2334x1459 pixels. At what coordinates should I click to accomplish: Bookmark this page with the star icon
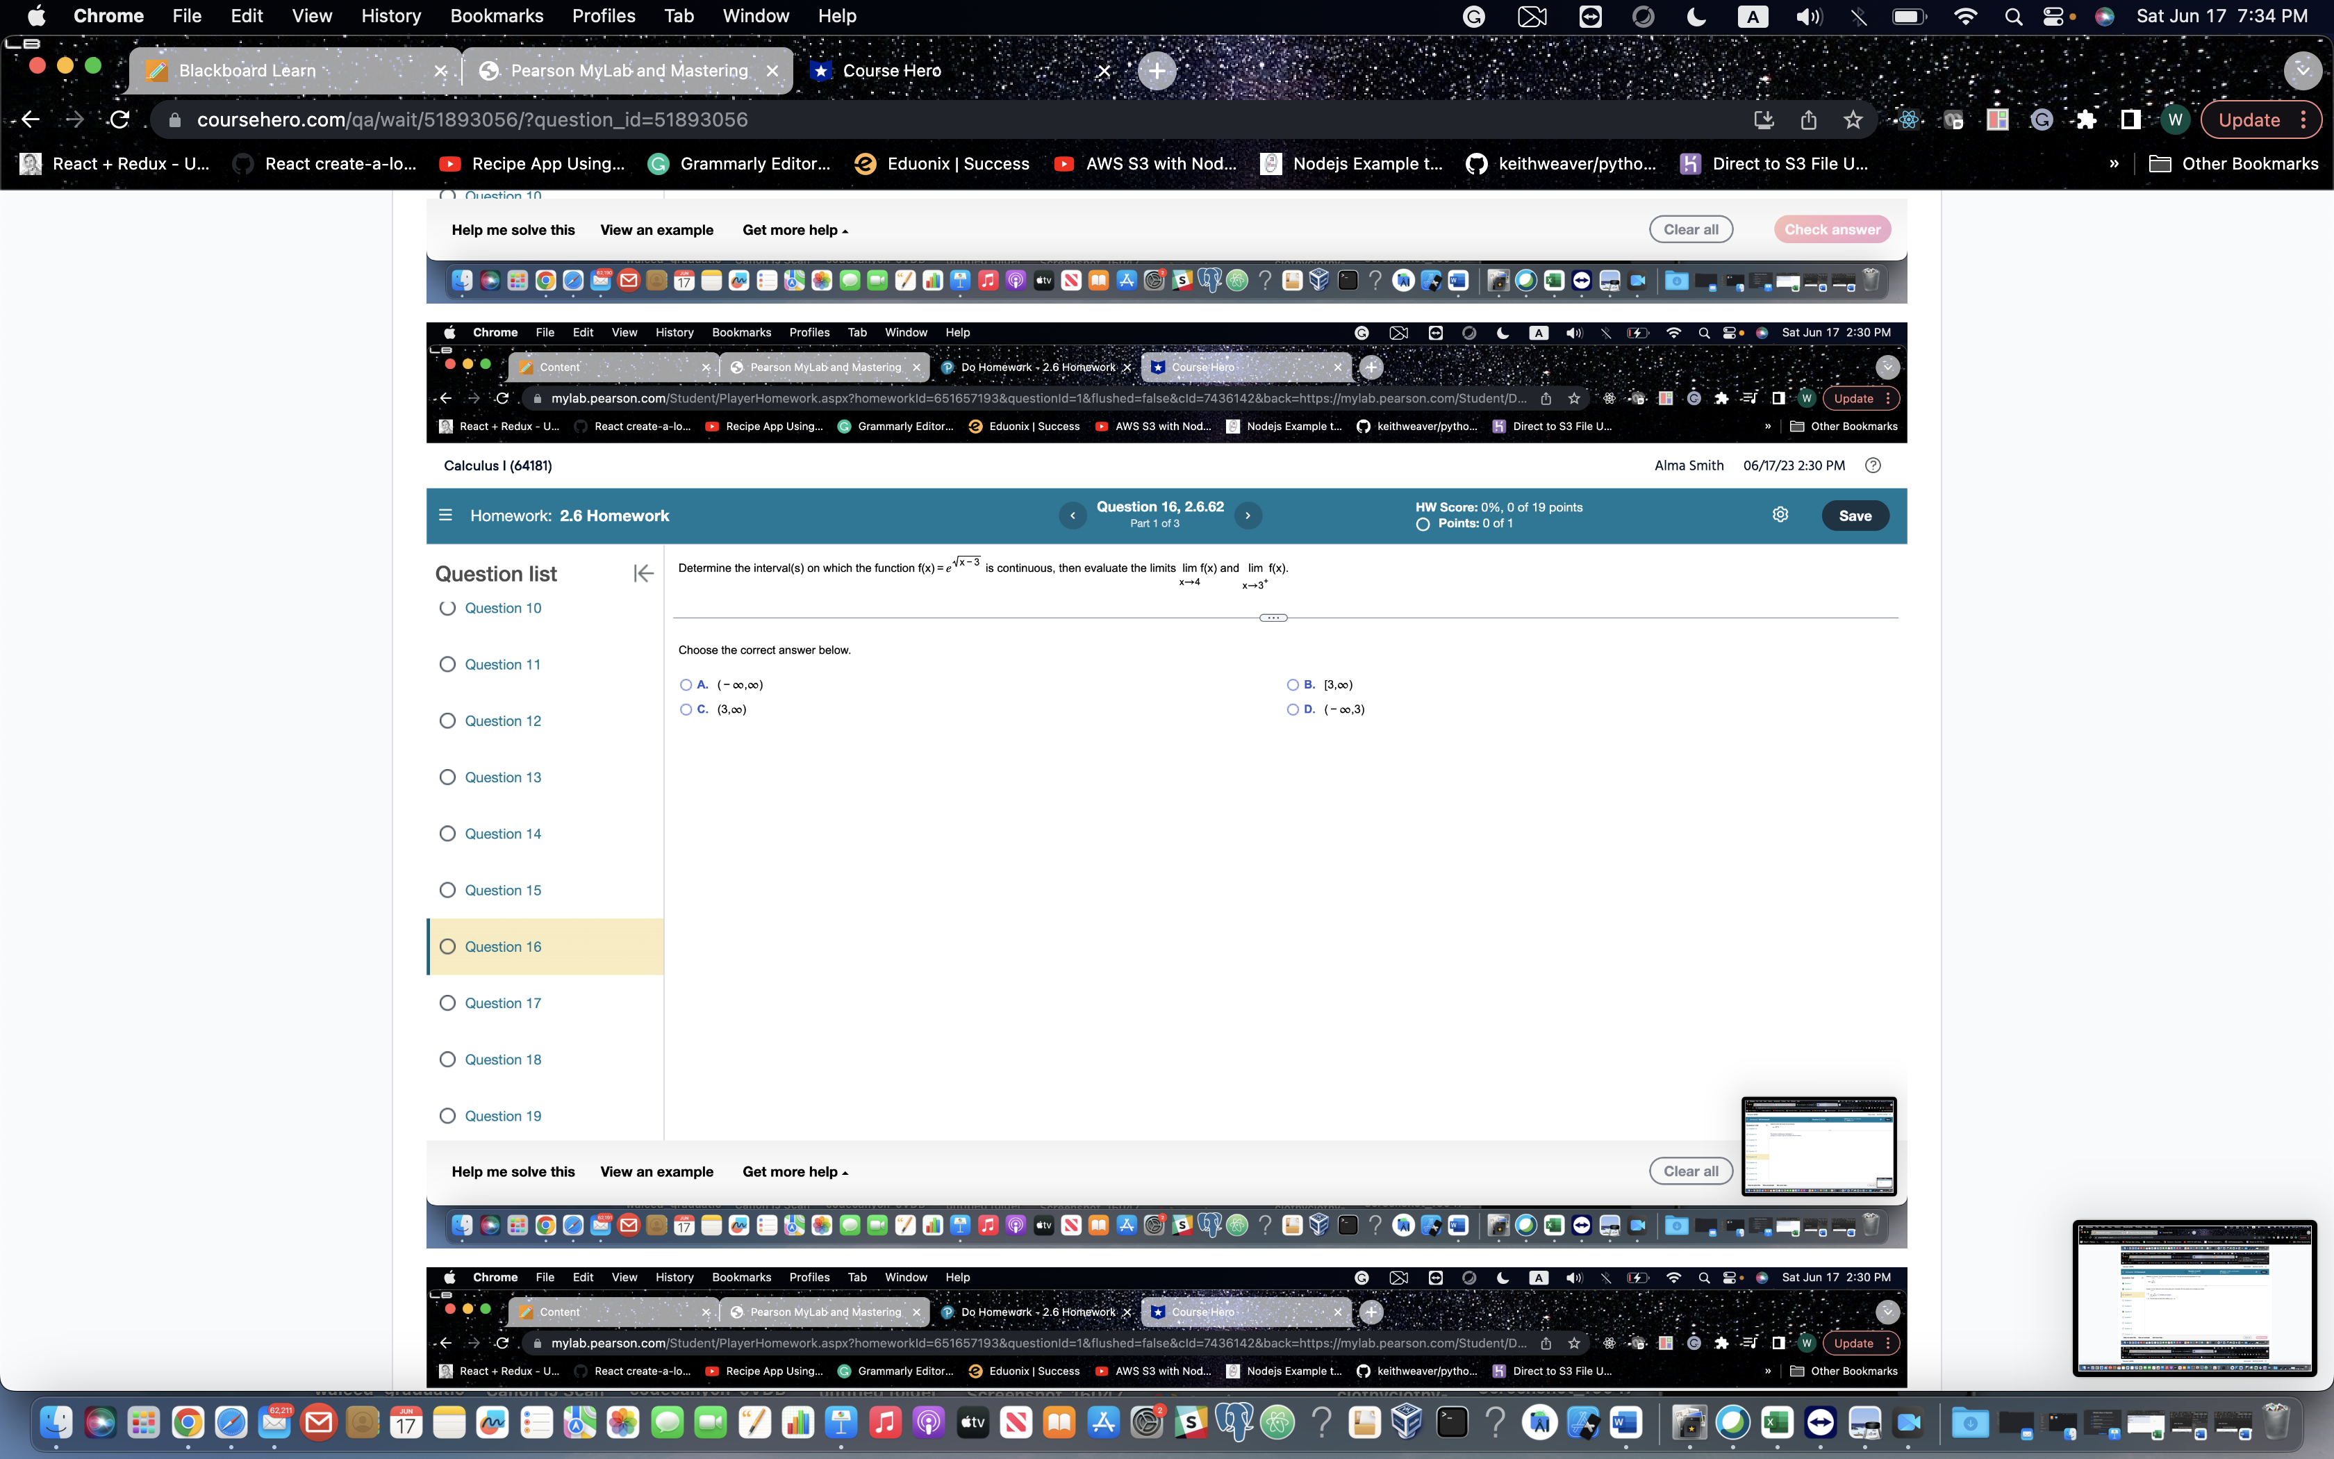(1853, 119)
